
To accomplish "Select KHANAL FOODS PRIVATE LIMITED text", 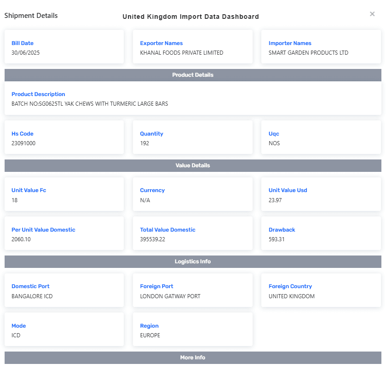I will coord(182,52).
